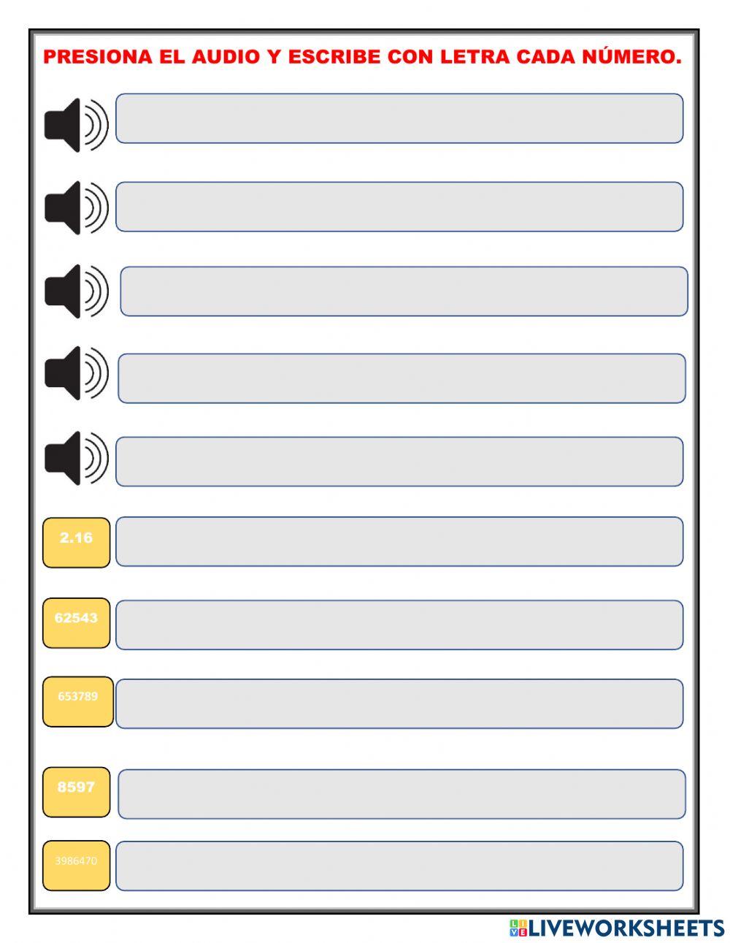Click the yellow 62543 number label
The width and height of the screenshot is (730, 943).
[x=76, y=623]
